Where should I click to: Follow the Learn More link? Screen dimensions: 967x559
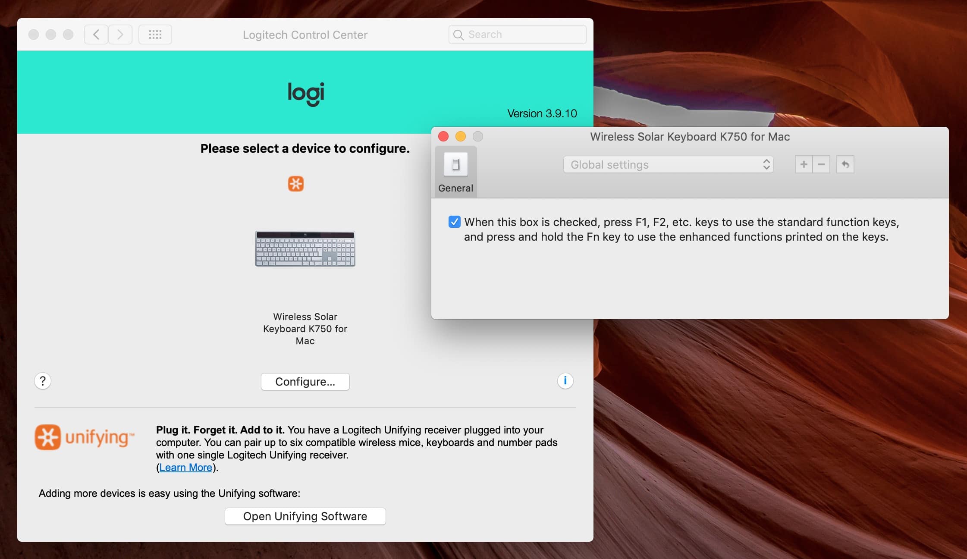pos(185,468)
